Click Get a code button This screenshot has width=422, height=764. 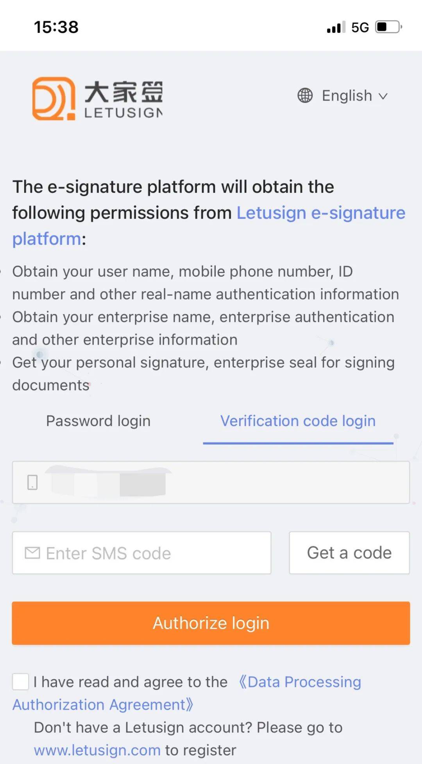tap(349, 553)
